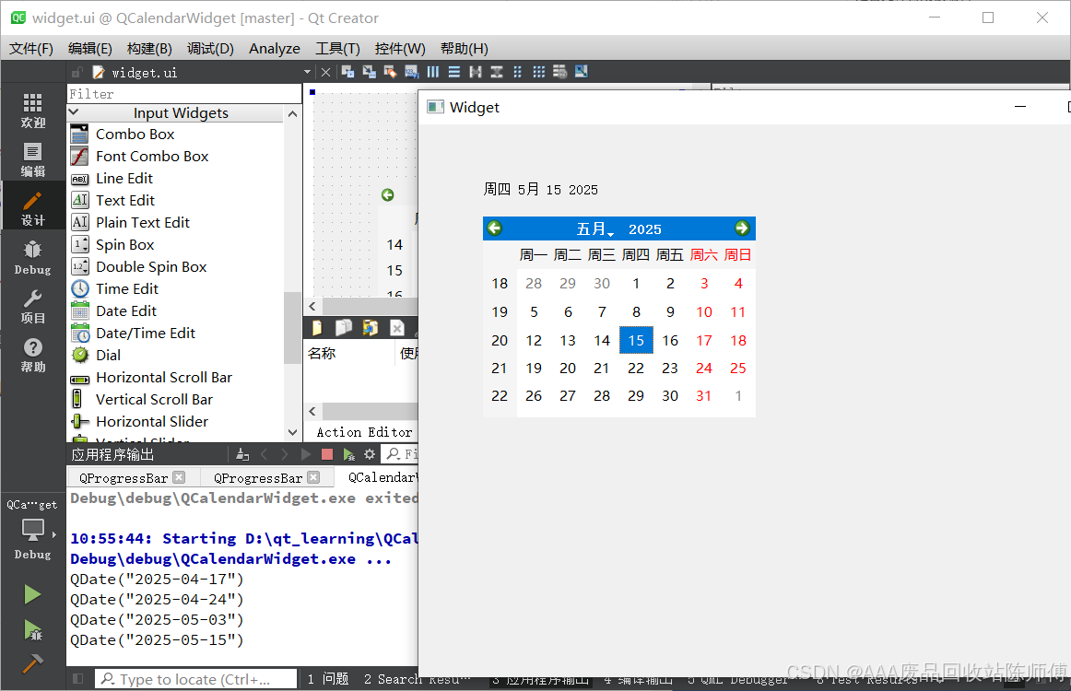Stop the running application with the red square icon
1071x691 pixels.
(x=326, y=453)
